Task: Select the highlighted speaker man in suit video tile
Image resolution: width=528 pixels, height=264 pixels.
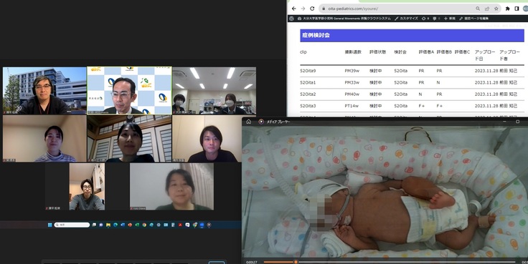Action: coord(129,90)
